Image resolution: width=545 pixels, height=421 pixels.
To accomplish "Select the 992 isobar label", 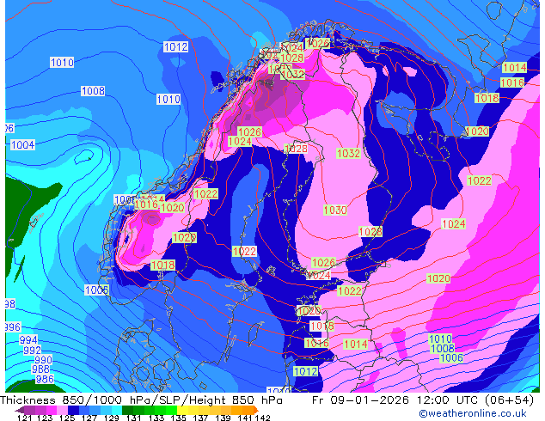I will (x=33, y=350).
